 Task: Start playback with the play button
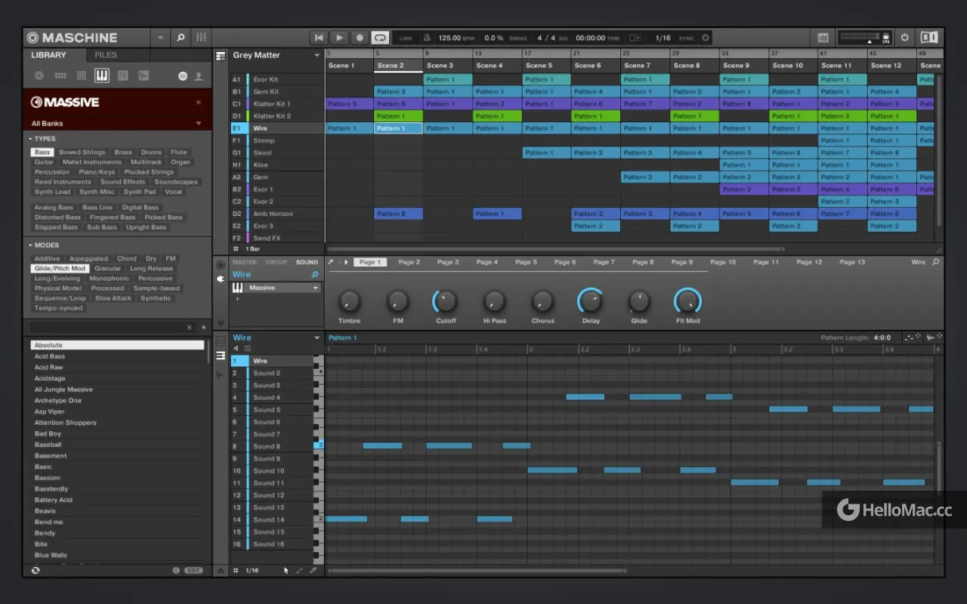339,38
